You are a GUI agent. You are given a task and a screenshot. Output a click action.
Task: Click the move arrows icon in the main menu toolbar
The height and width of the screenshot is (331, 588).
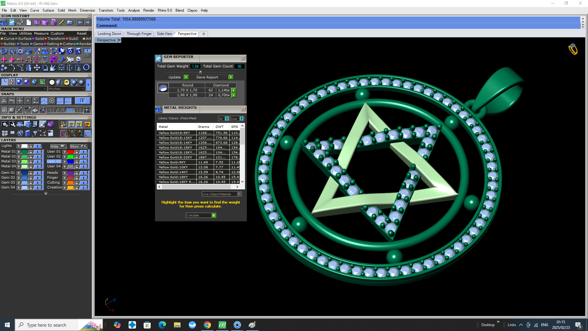37,68
